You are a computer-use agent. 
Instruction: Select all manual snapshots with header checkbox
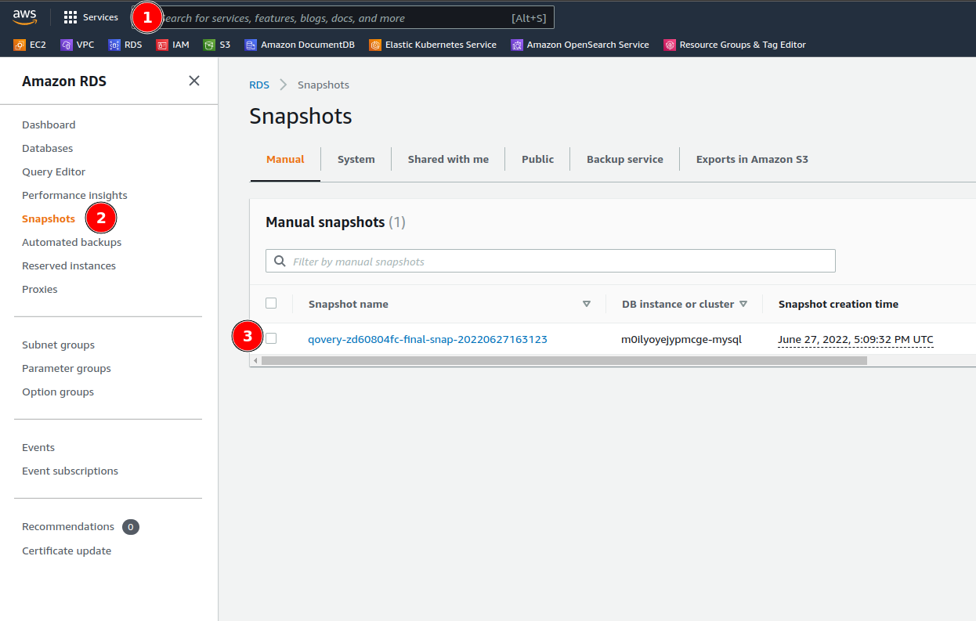tap(270, 303)
